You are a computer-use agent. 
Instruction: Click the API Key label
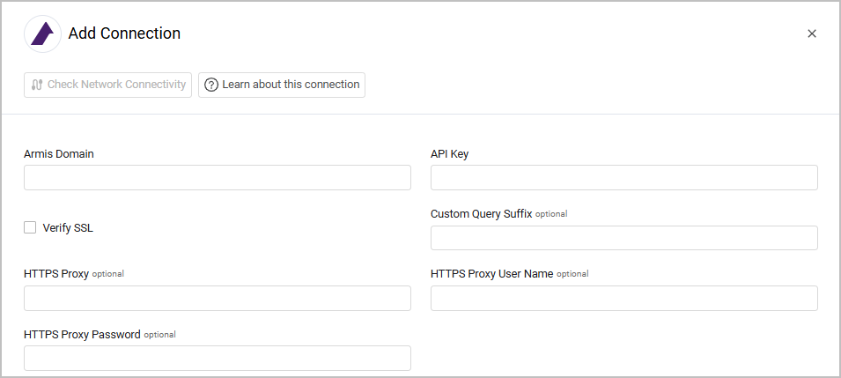[x=449, y=154]
